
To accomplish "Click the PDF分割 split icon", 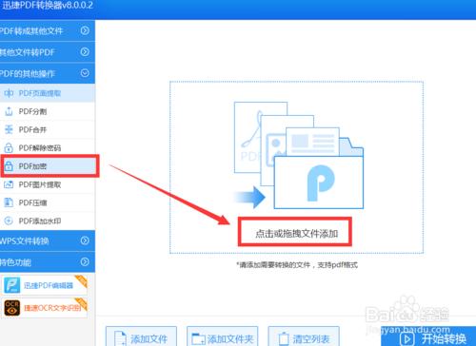I will click(x=9, y=111).
